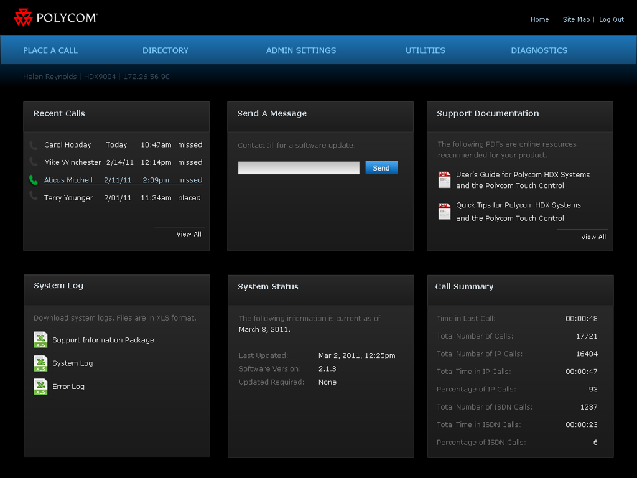Open the Place A Call menu

point(50,50)
